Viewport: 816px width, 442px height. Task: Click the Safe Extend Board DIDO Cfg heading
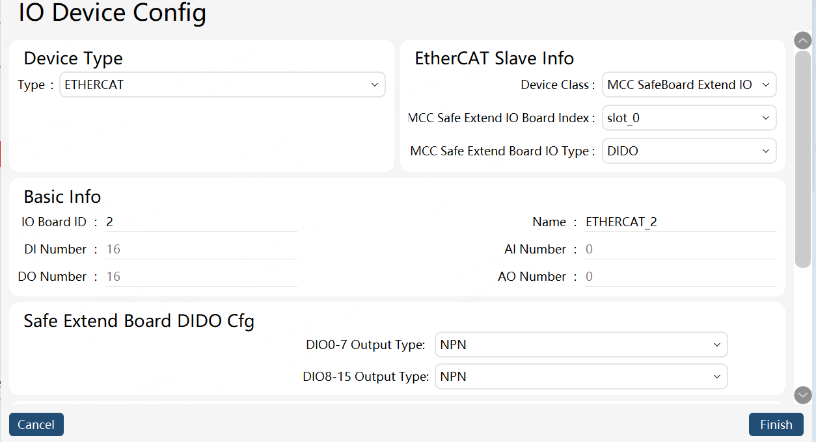pyautogui.click(x=139, y=321)
